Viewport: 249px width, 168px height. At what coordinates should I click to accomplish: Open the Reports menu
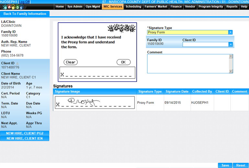(x=232, y=6)
